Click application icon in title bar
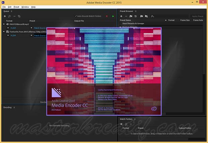This screenshot has width=208, height=143. click(x=3, y=2)
